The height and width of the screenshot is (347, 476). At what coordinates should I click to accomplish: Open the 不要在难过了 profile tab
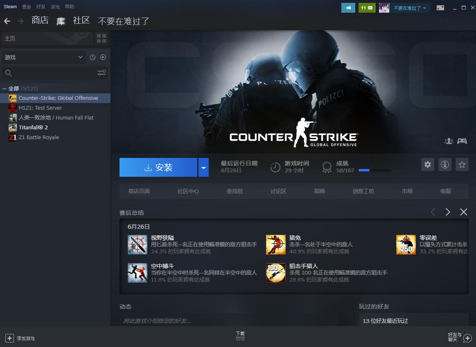(x=124, y=21)
